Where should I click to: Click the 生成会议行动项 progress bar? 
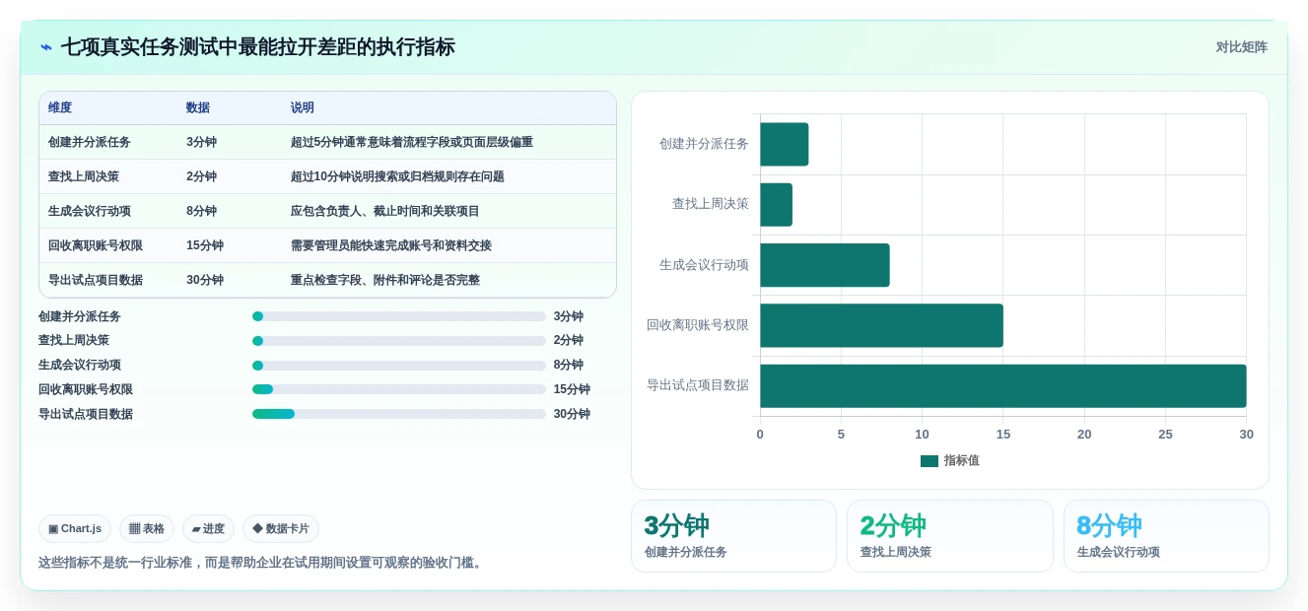[399, 366]
